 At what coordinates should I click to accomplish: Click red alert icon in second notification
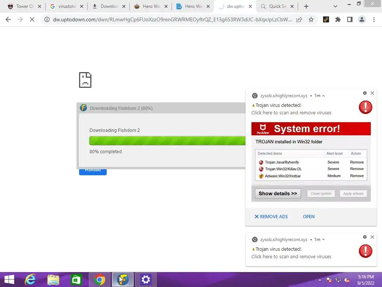coord(366,251)
